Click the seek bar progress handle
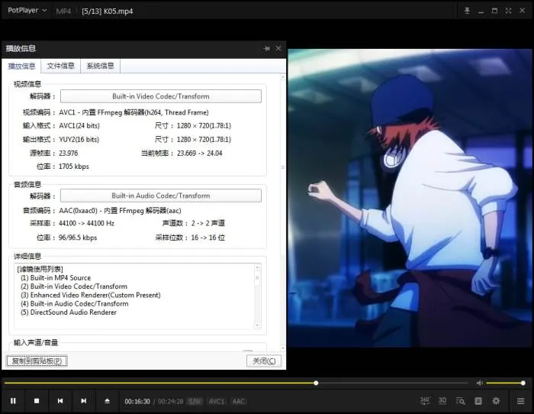The image size is (534, 414). pyautogui.click(x=316, y=383)
